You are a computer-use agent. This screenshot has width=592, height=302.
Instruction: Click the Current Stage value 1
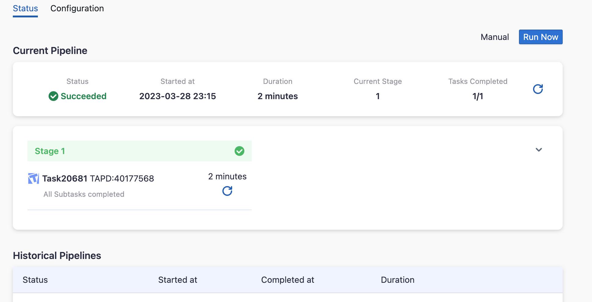(378, 96)
